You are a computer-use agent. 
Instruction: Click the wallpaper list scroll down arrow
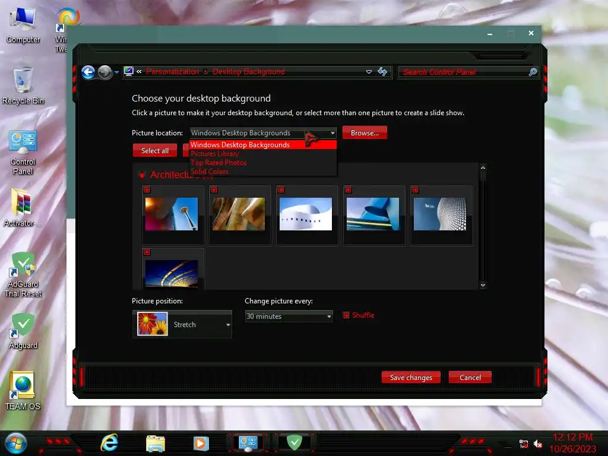click(x=483, y=286)
